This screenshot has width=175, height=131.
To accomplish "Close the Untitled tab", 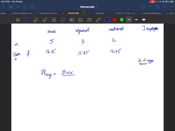I will pyautogui.click(x=89, y=13).
